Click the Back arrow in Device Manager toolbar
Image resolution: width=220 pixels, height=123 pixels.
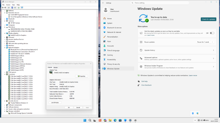pyautogui.click(x=3, y=8)
